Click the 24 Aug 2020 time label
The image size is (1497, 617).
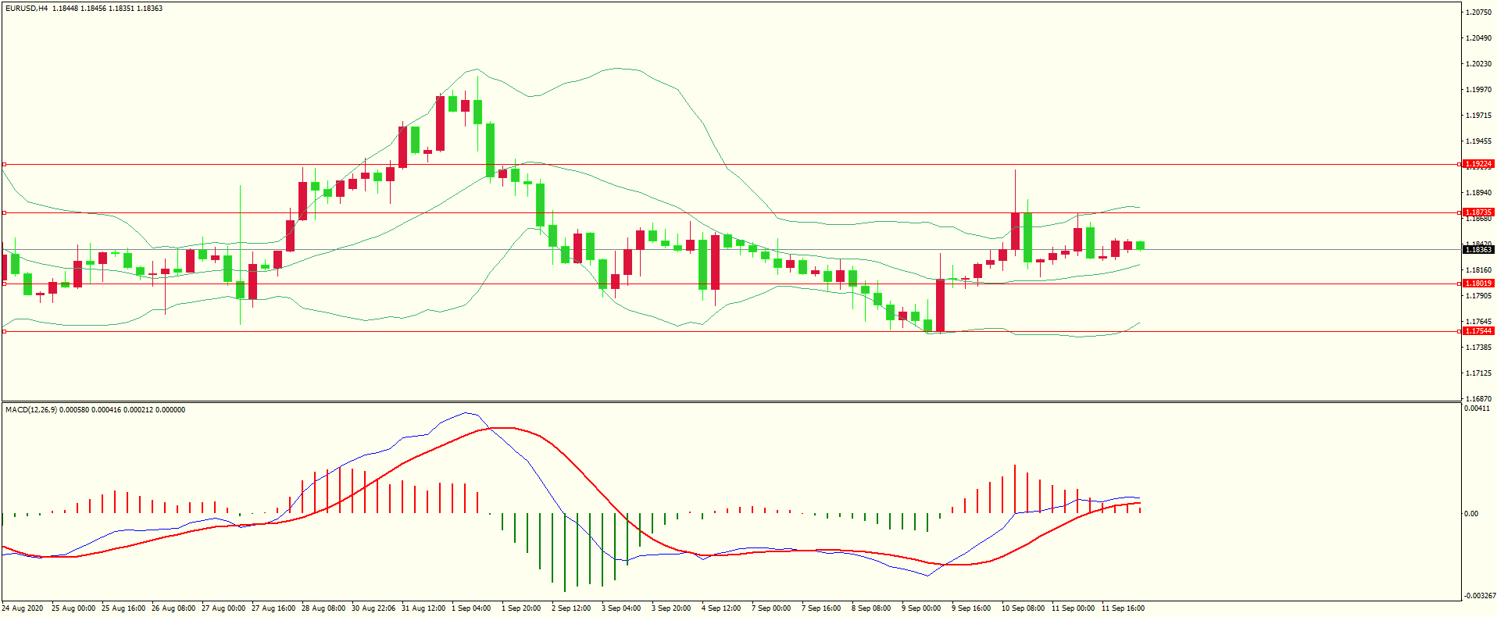(x=23, y=608)
